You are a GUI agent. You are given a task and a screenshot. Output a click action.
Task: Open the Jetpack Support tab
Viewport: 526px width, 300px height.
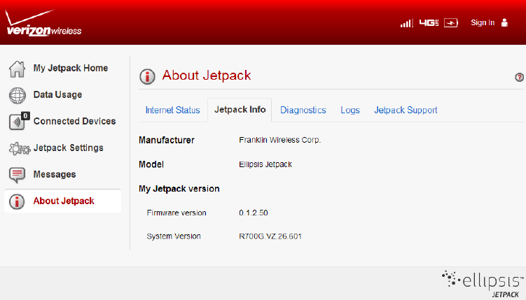tap(406, 110)
